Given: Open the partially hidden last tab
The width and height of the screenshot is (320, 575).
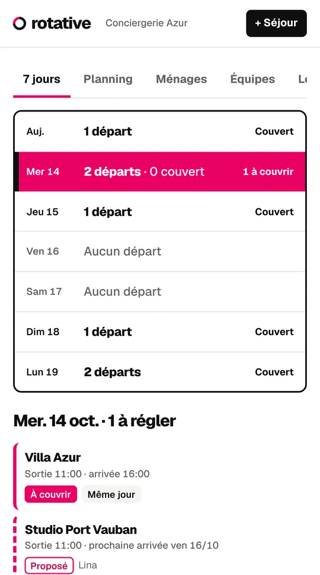Looking at the screenshot, I should [302, 79].
